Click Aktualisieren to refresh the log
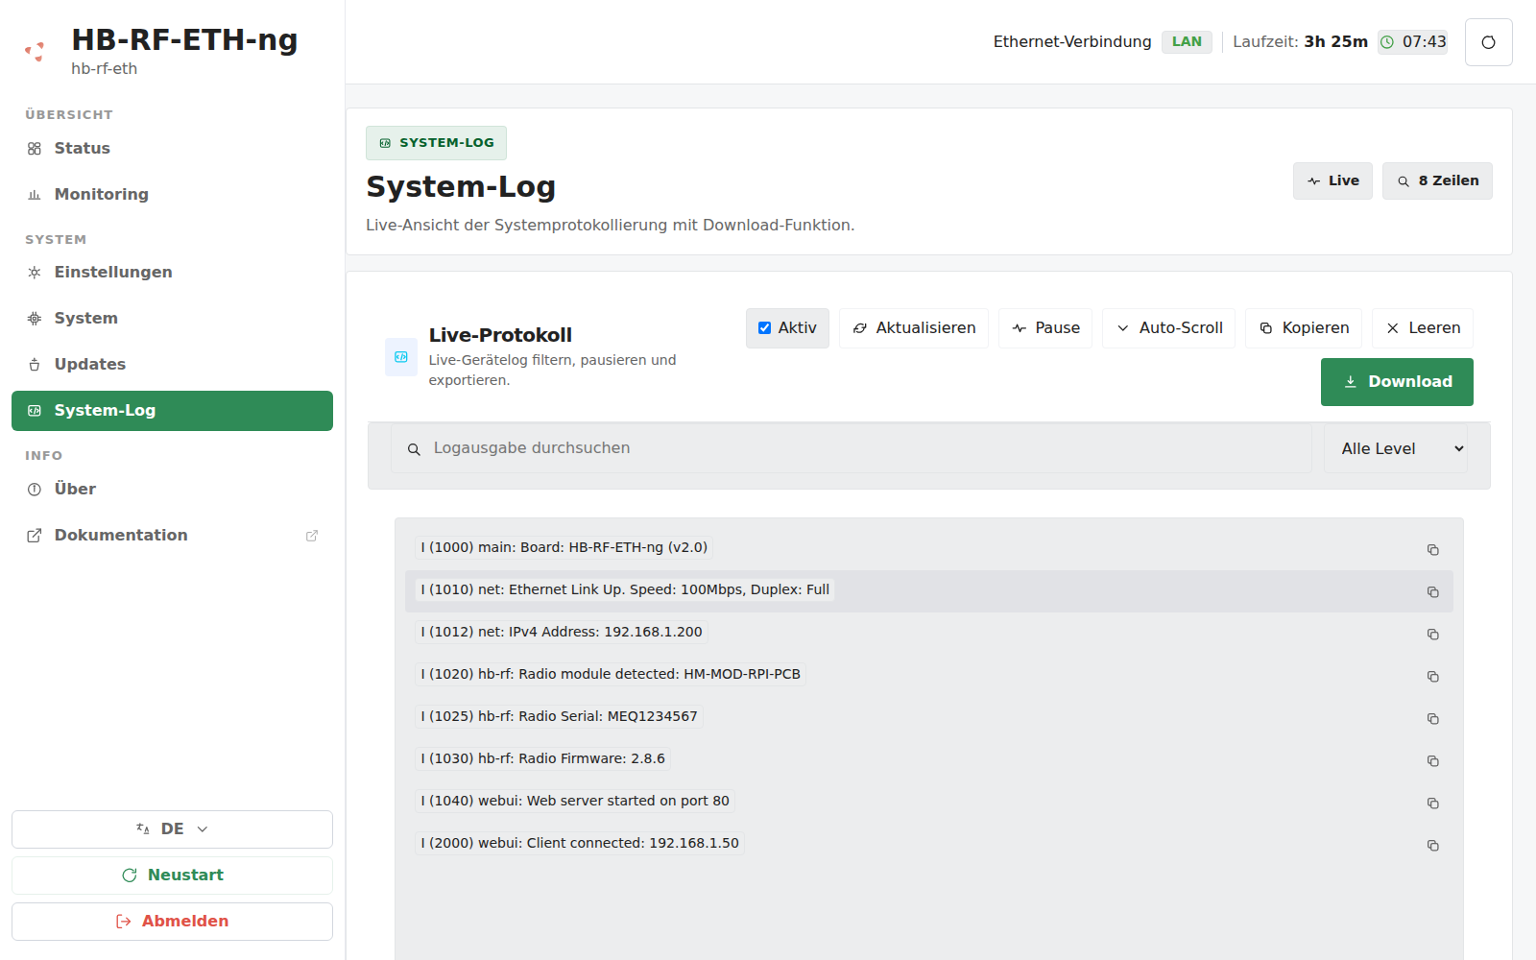 click(914, 328)
